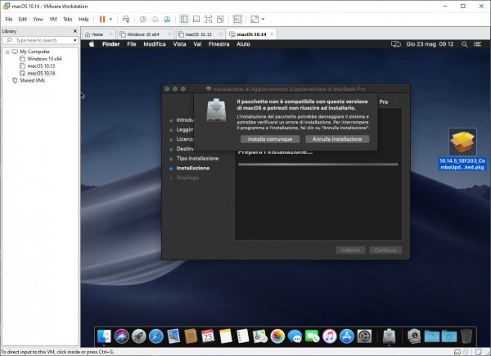Select Windows 10 x64 in library tree
The height and width of the screenshot is (356, 491).
[44, 59]
